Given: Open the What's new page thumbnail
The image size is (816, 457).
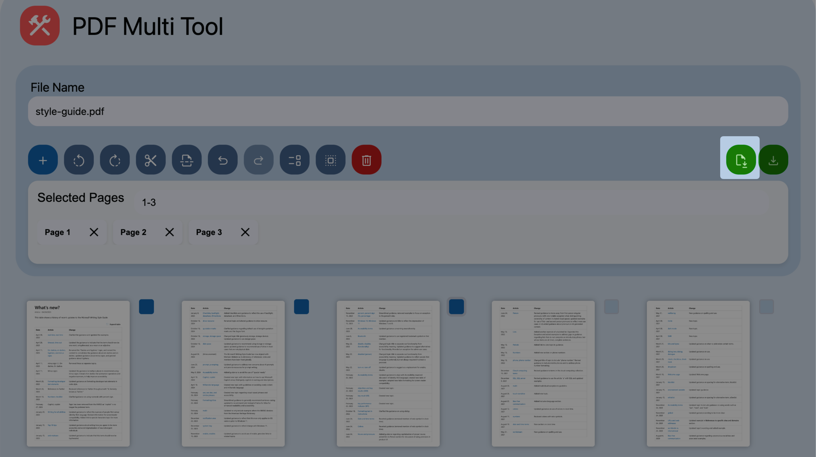Looking at the screenshot, I should tap(78, 374).
